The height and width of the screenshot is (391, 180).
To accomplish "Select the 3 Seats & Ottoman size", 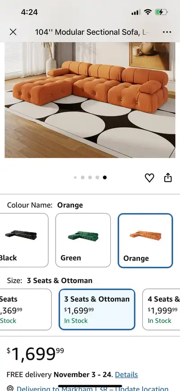I will [97, 309].
